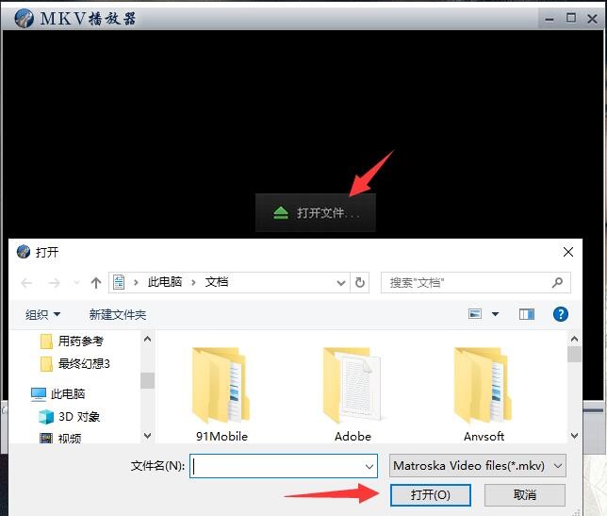
Task: Open the 组织 menu
Action: coord(42,314)
